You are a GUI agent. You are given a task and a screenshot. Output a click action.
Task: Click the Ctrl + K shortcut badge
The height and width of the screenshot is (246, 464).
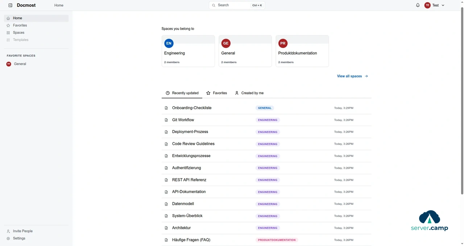point(257,5)
